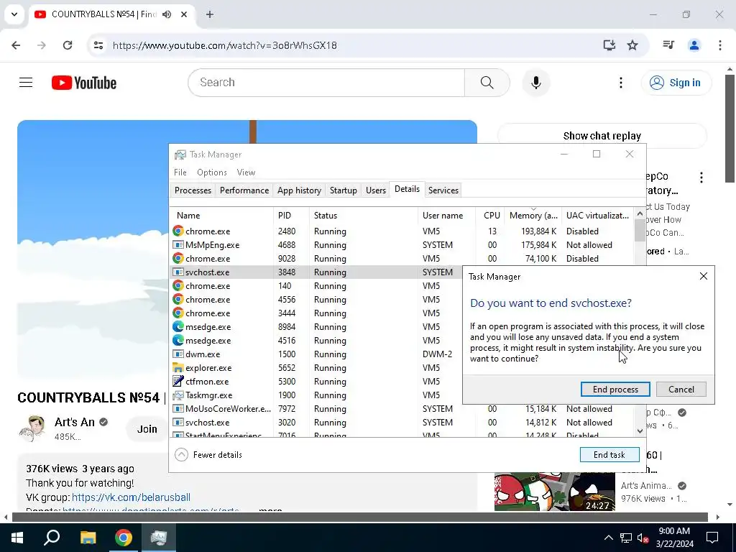Select the MsMpEng.exe process row
Viewport: 736px width, 552px height.
[401, 244]
